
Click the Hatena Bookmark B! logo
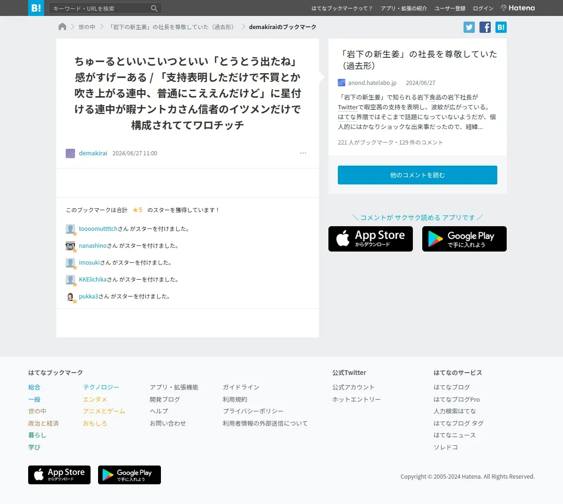[36, 8]
